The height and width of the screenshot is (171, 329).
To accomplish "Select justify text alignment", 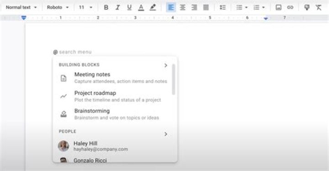I will (206, 8).
